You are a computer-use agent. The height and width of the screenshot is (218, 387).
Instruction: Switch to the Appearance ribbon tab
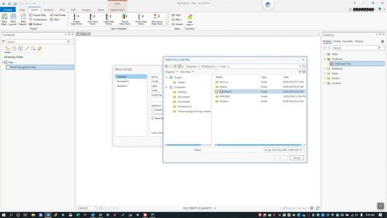tap(117, 10)
